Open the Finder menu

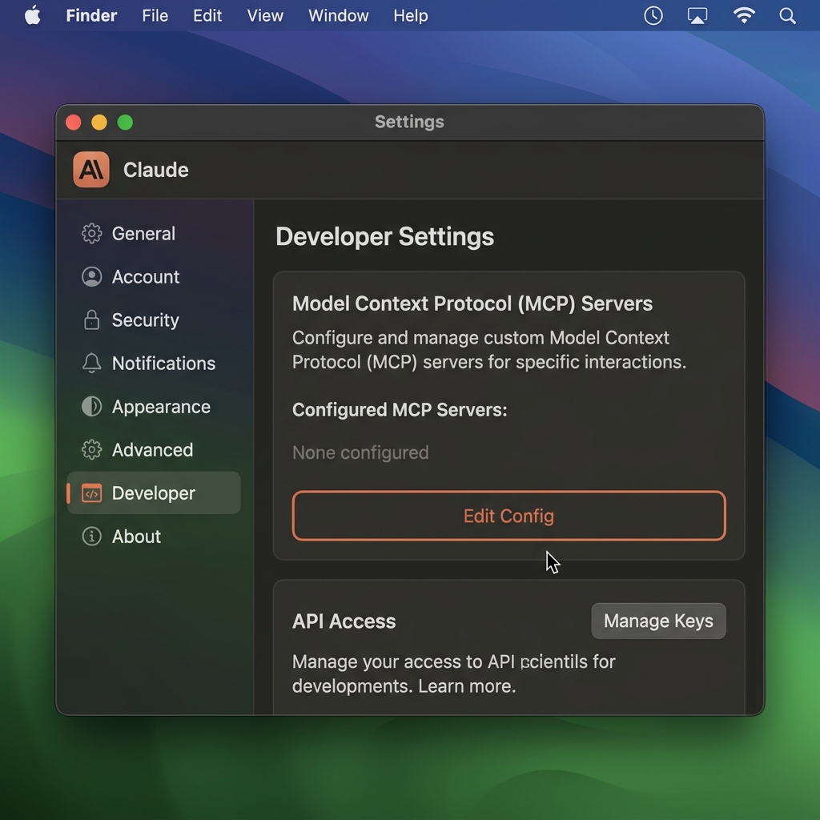(x=91, y=16)
